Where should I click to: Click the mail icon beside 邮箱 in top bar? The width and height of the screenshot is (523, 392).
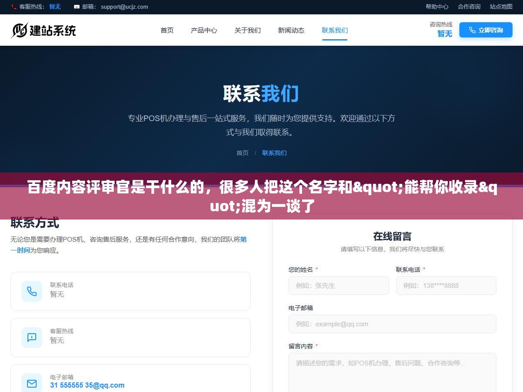77,7
